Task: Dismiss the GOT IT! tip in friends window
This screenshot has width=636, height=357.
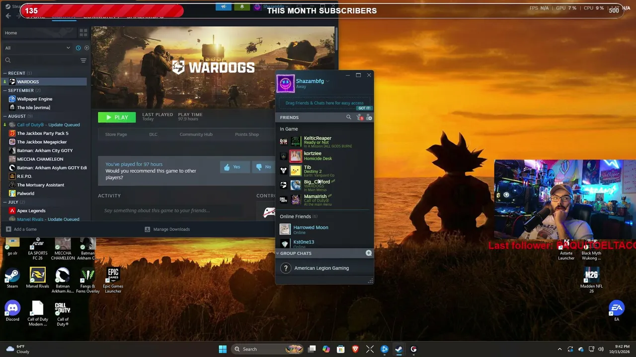Action: click(364, 108)
